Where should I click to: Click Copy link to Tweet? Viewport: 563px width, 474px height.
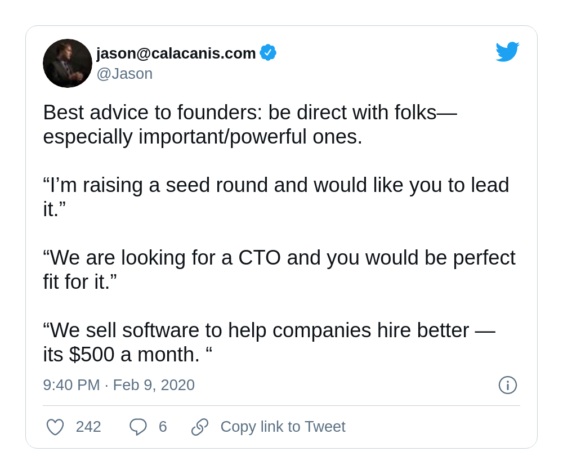point(283,427)
